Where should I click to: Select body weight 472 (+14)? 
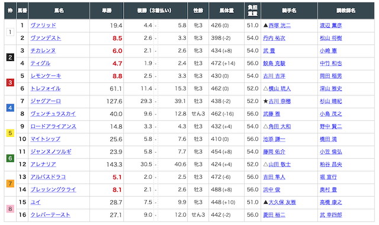(223, 63)
